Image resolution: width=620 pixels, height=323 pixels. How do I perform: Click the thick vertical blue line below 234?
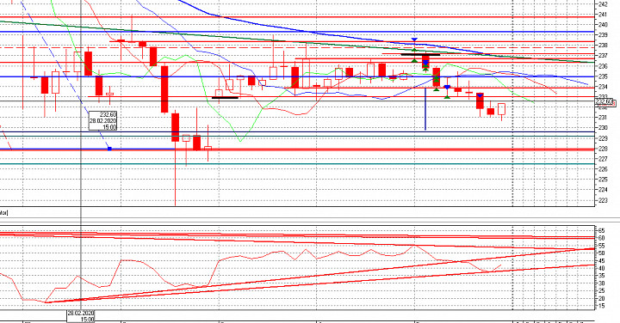click(425, 109)
